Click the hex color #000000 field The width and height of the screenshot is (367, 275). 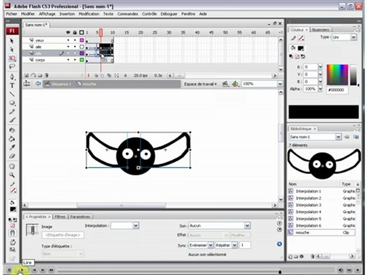point(337,90)
